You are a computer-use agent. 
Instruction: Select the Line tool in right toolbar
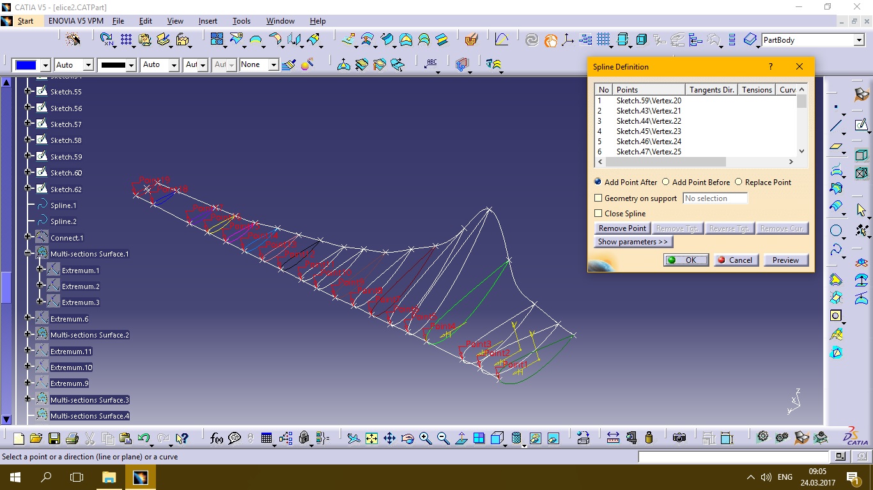click(x=836, y=125)
